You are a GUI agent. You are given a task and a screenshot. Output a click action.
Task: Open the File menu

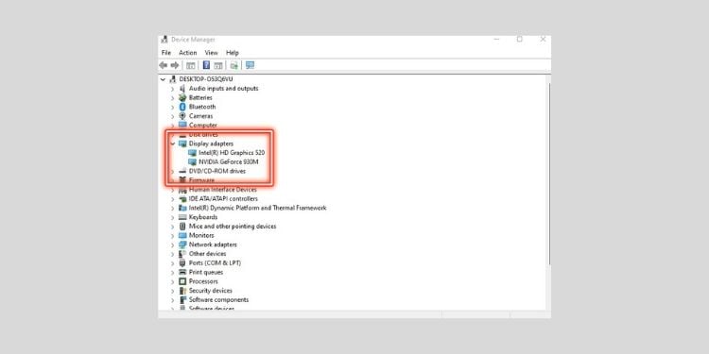[166, 53]
